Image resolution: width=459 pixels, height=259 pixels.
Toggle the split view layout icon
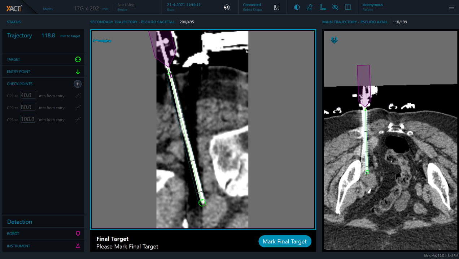(x=348, y=7)
